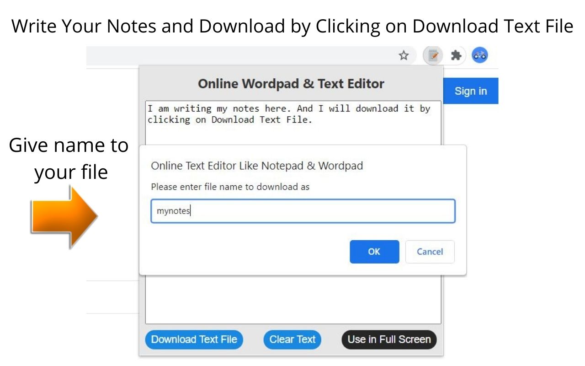Click Download Text File button
This screenshot has height=366, width=585.
(x=194, y=339)
